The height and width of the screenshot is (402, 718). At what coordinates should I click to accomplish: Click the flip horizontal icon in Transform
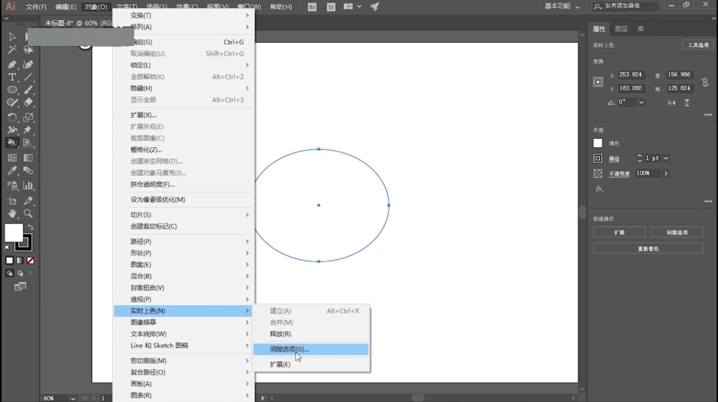672,103
